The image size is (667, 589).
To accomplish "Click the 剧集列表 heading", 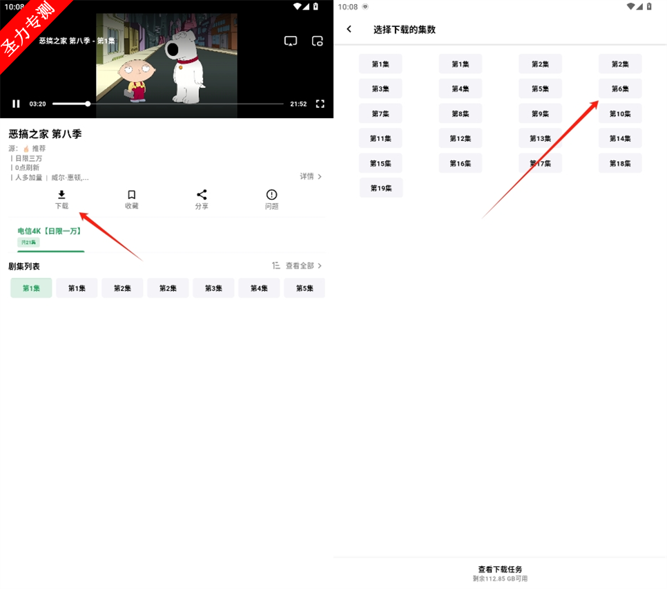I will tap(24, 266).
